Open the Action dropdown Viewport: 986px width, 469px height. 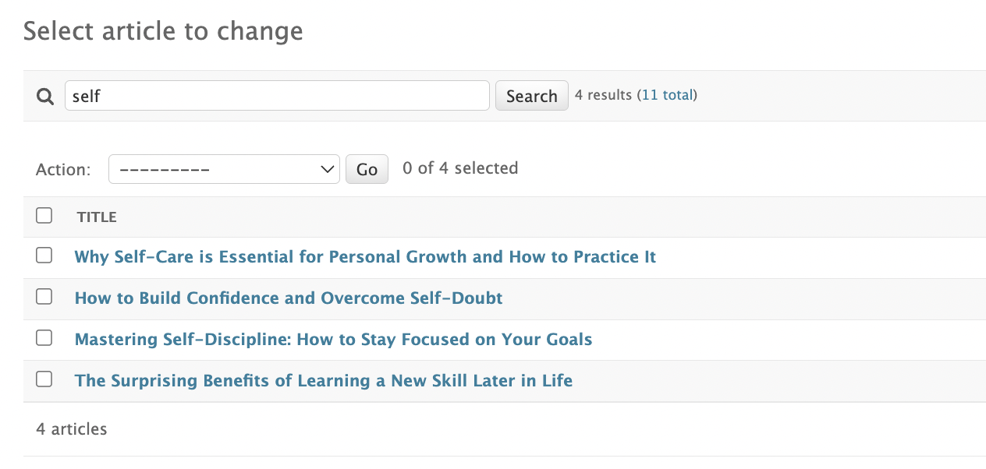(224, 168)
